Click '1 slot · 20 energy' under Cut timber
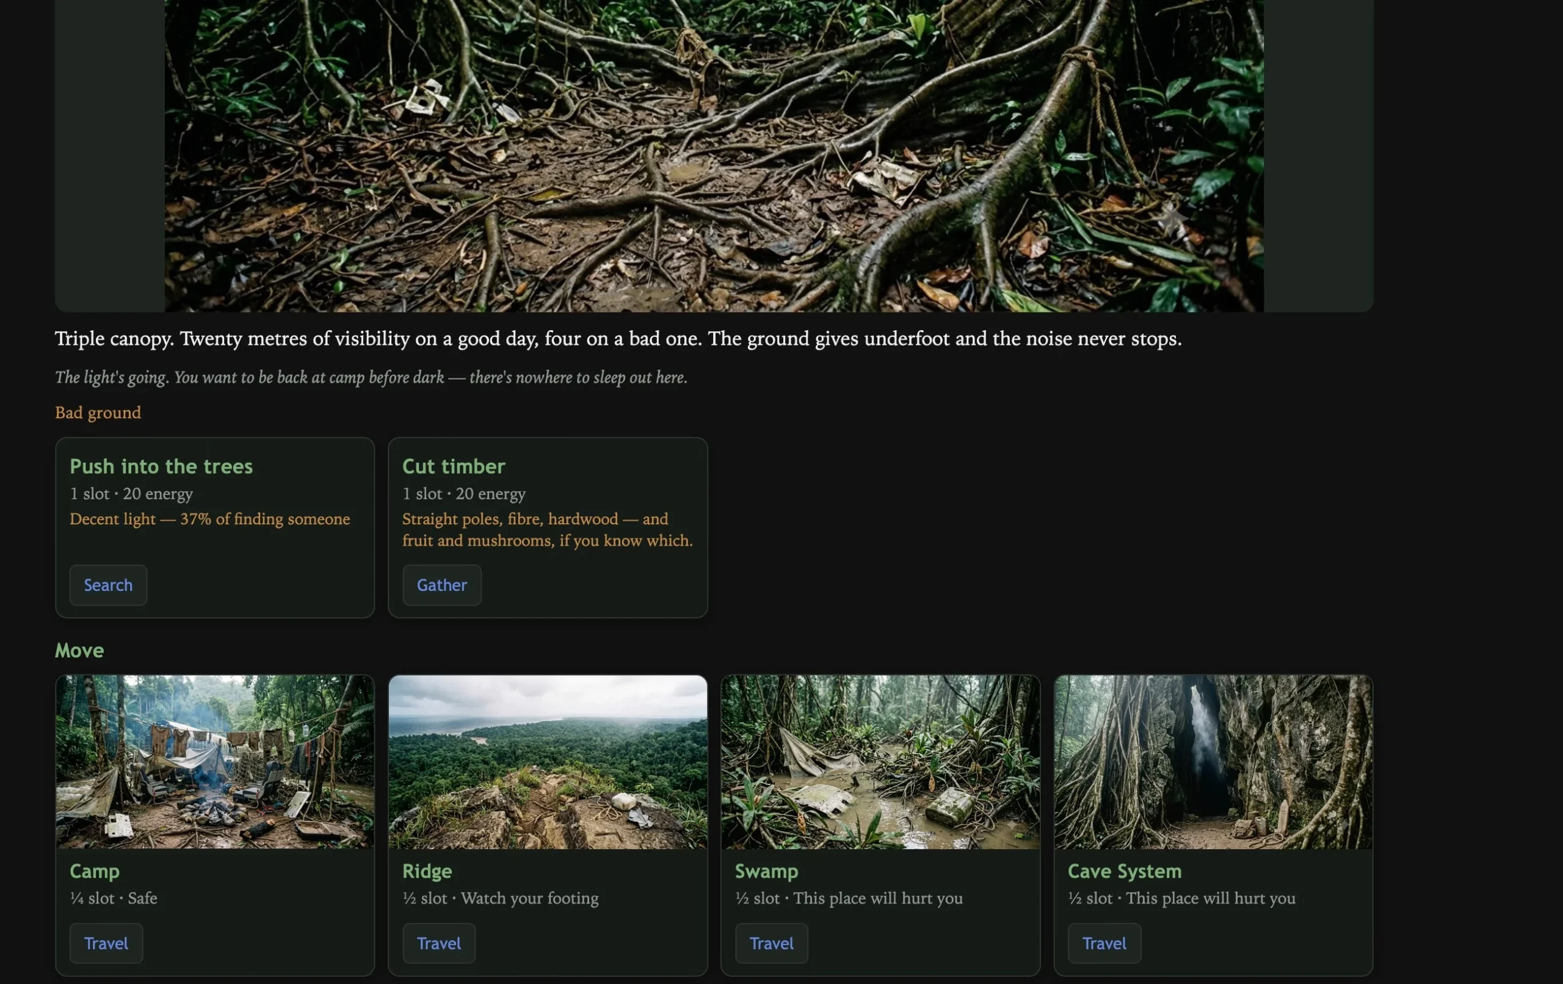Viewport: 1563px width, 984px height. (x=464, y=494)
